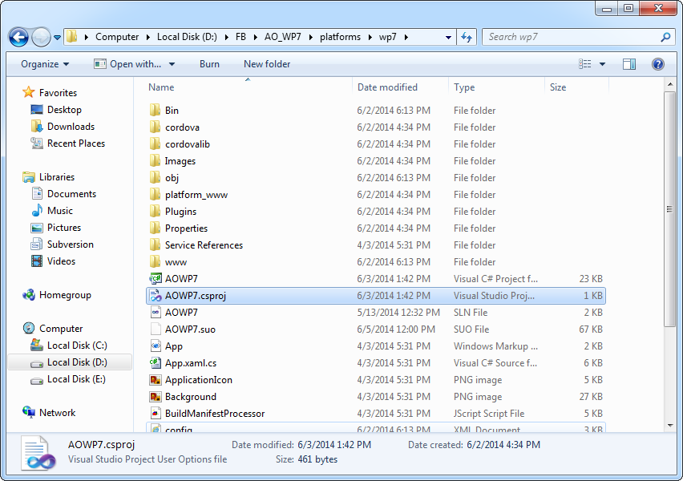Select the Plugins folder icon
683x481 pixels.
click(x=155, y=212)
